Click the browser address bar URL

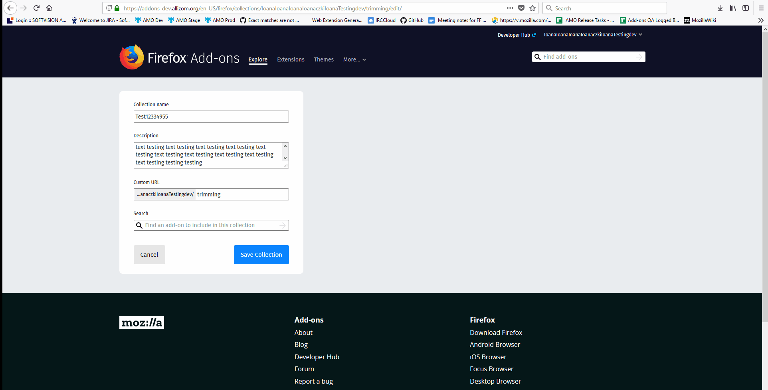263,8
